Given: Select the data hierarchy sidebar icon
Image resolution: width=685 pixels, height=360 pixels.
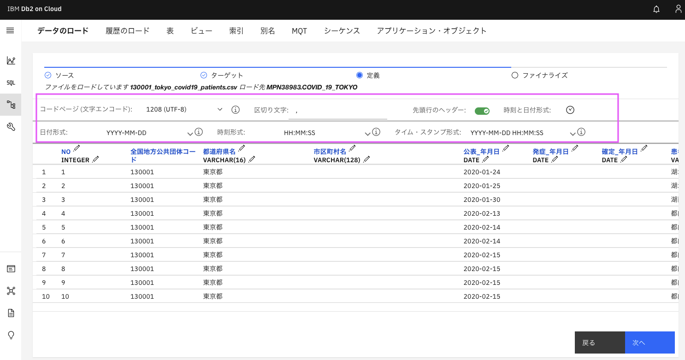Looking at the screenshot, I should pos(11,105).
